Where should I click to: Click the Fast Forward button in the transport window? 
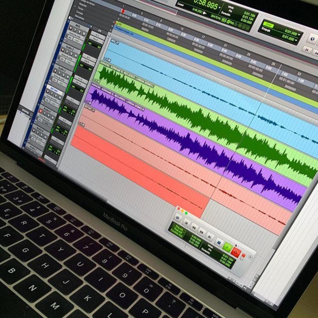tap(202, 231)
